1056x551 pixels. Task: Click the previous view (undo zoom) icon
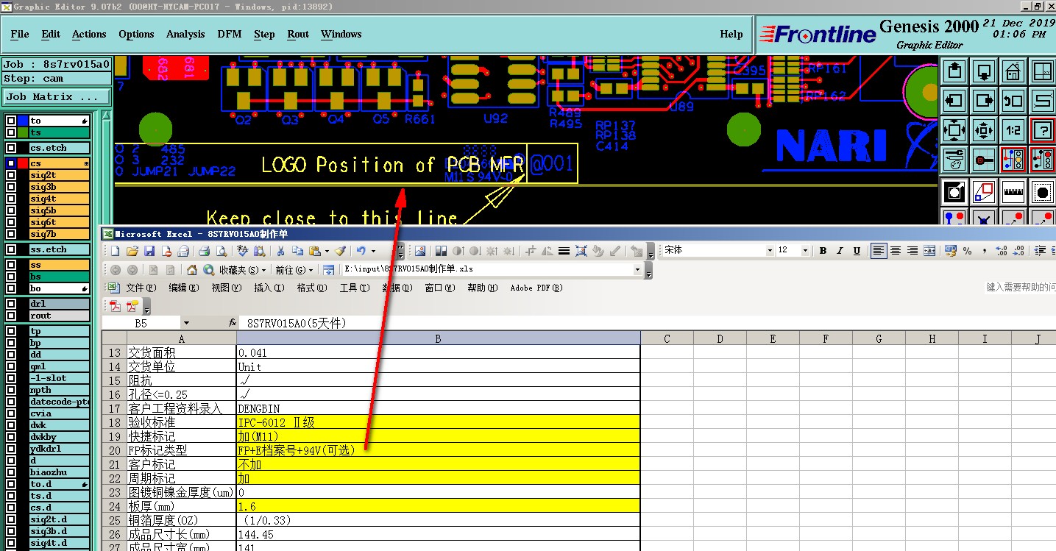(x=1013, y=101)
